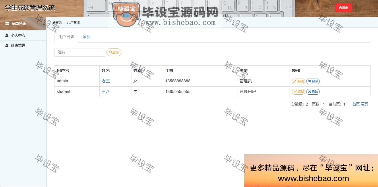Jump to the last page with 尾页
This screenshot has height=187, width=378.
pos(364,104)
